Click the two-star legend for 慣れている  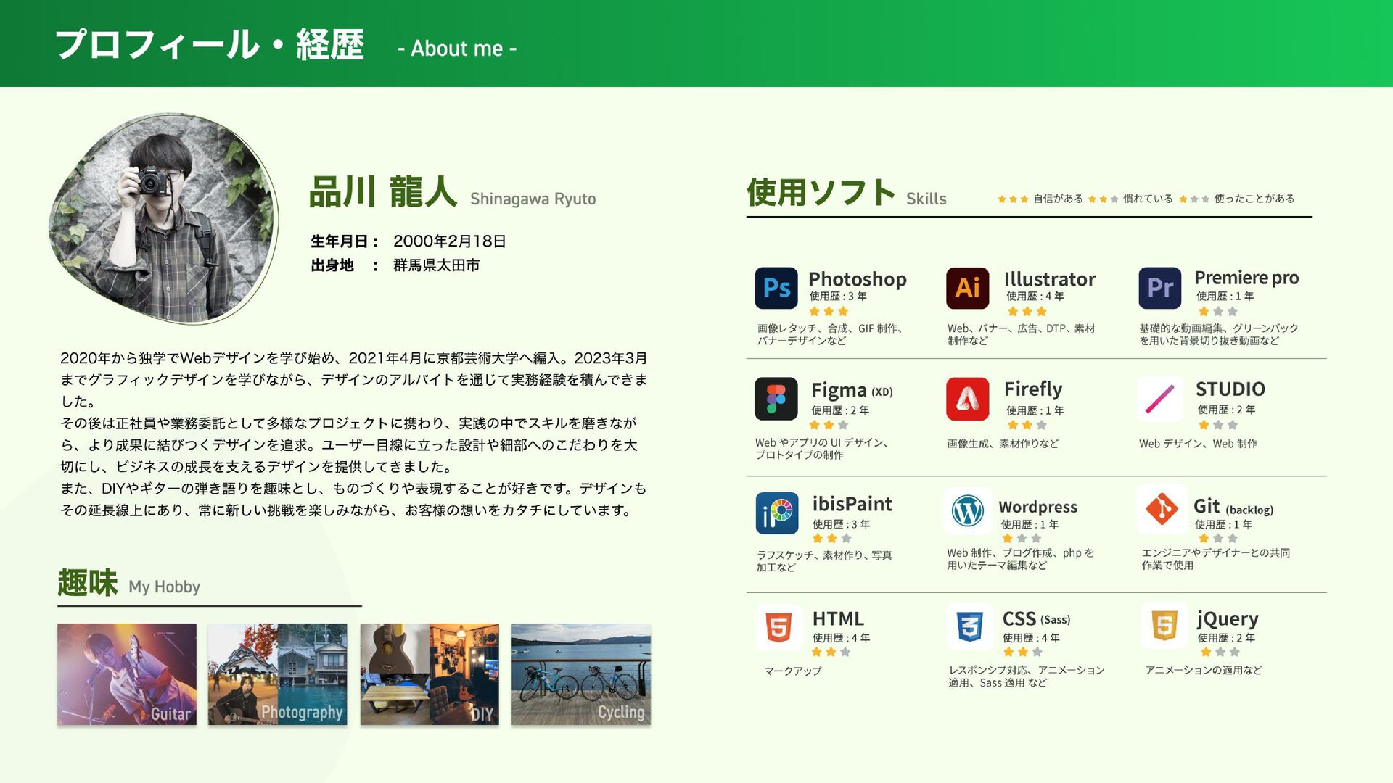[x=1103, y=199]
